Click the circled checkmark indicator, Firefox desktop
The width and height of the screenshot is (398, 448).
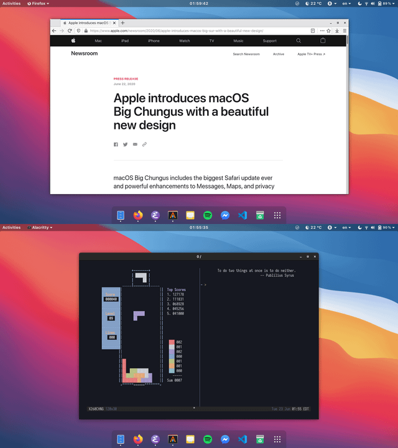tap(297, 4)
